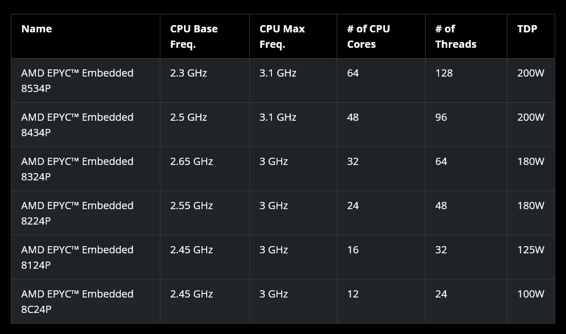This screenshot has width=566, height=334.
Task: Click the AMD EPYC Embedded 8434P name
Action: click(x=77, y=125)
